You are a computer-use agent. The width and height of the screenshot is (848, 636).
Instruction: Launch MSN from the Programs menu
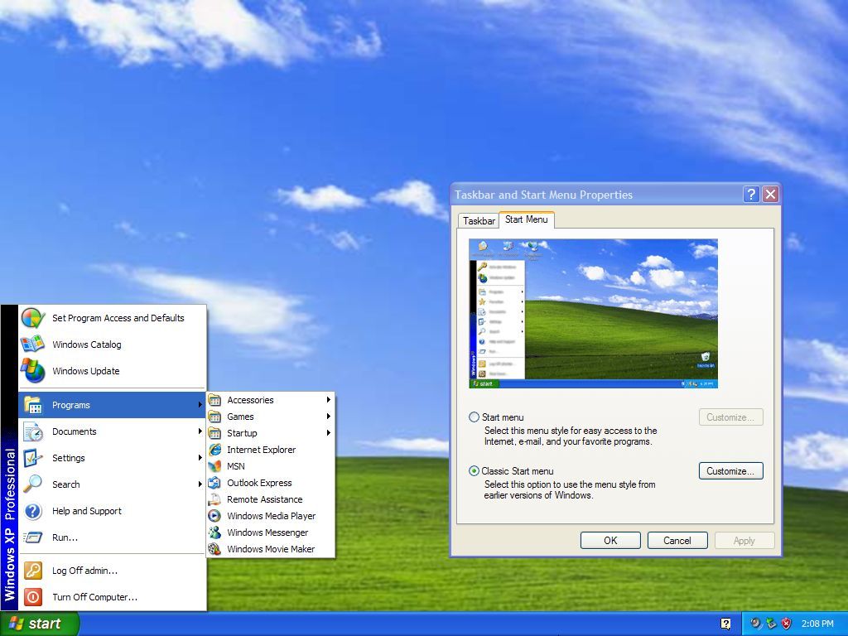[x=236, y=466]
